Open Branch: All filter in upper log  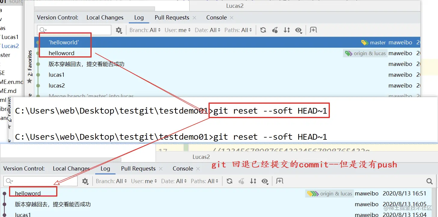145,30
